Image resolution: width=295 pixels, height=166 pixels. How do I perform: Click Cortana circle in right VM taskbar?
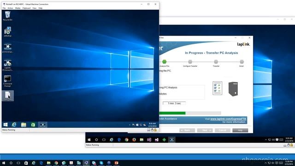96,140
